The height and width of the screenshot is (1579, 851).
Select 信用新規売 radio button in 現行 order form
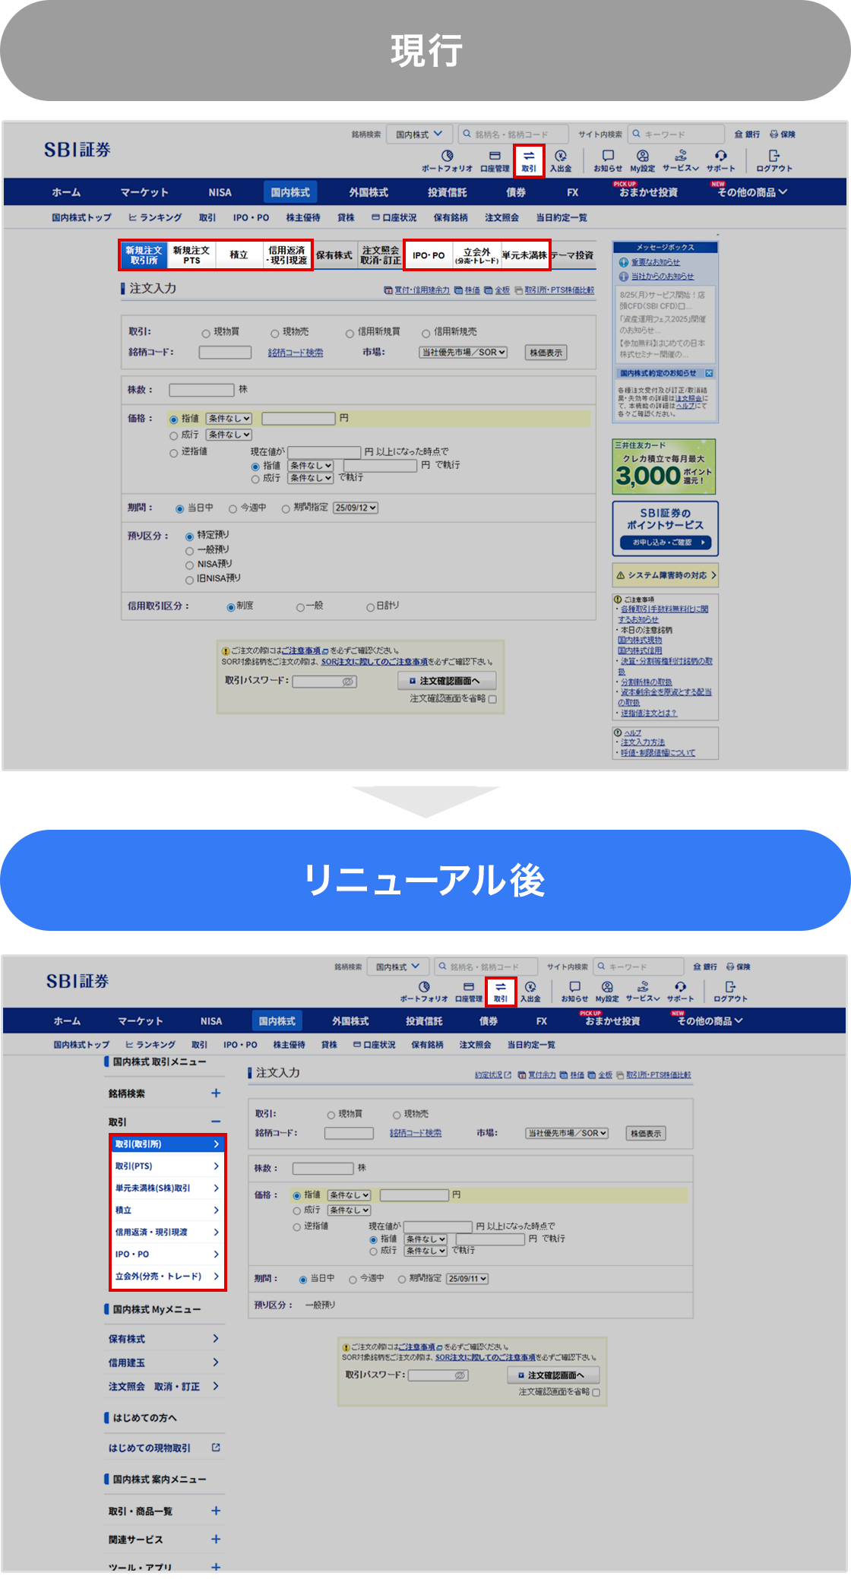(426, 333)
